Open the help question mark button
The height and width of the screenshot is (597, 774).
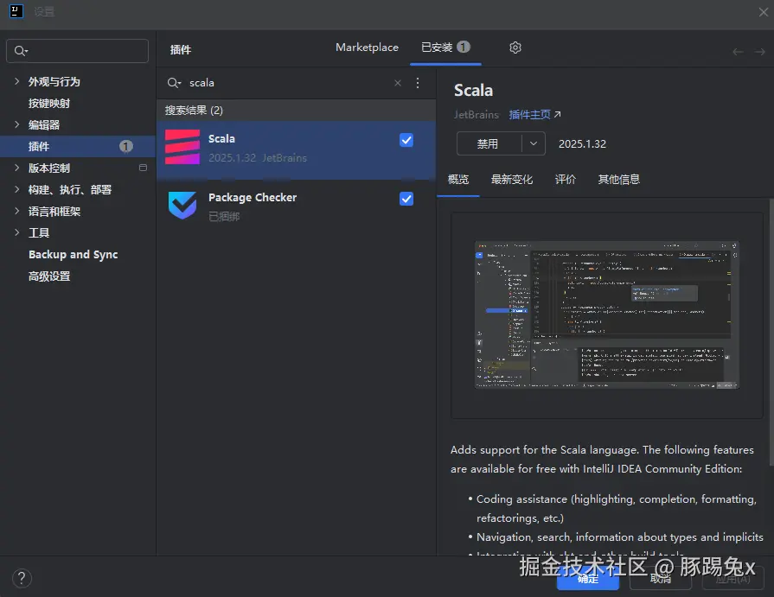pyautogui.click(x=22, y=578)
